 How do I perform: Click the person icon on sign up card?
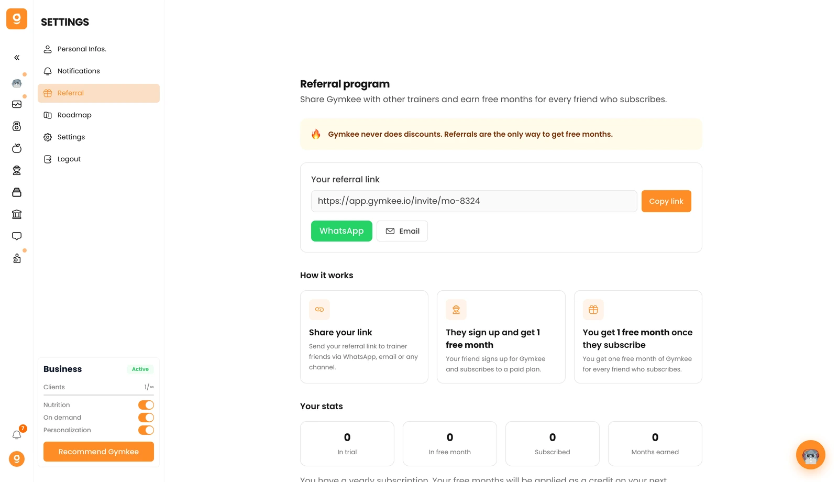click(x=456, y=310)
